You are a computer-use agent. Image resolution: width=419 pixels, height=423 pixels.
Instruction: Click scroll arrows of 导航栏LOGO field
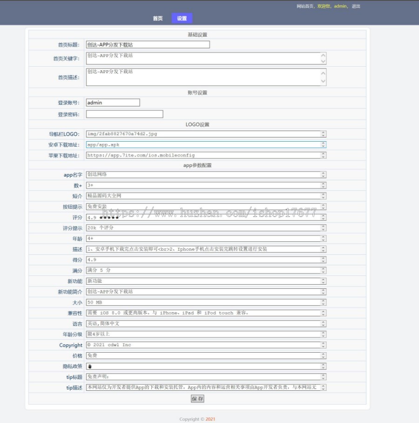323,134
